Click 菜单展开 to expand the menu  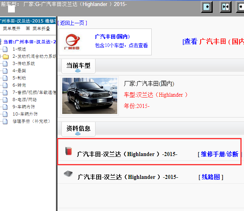(x=12, y=28)
